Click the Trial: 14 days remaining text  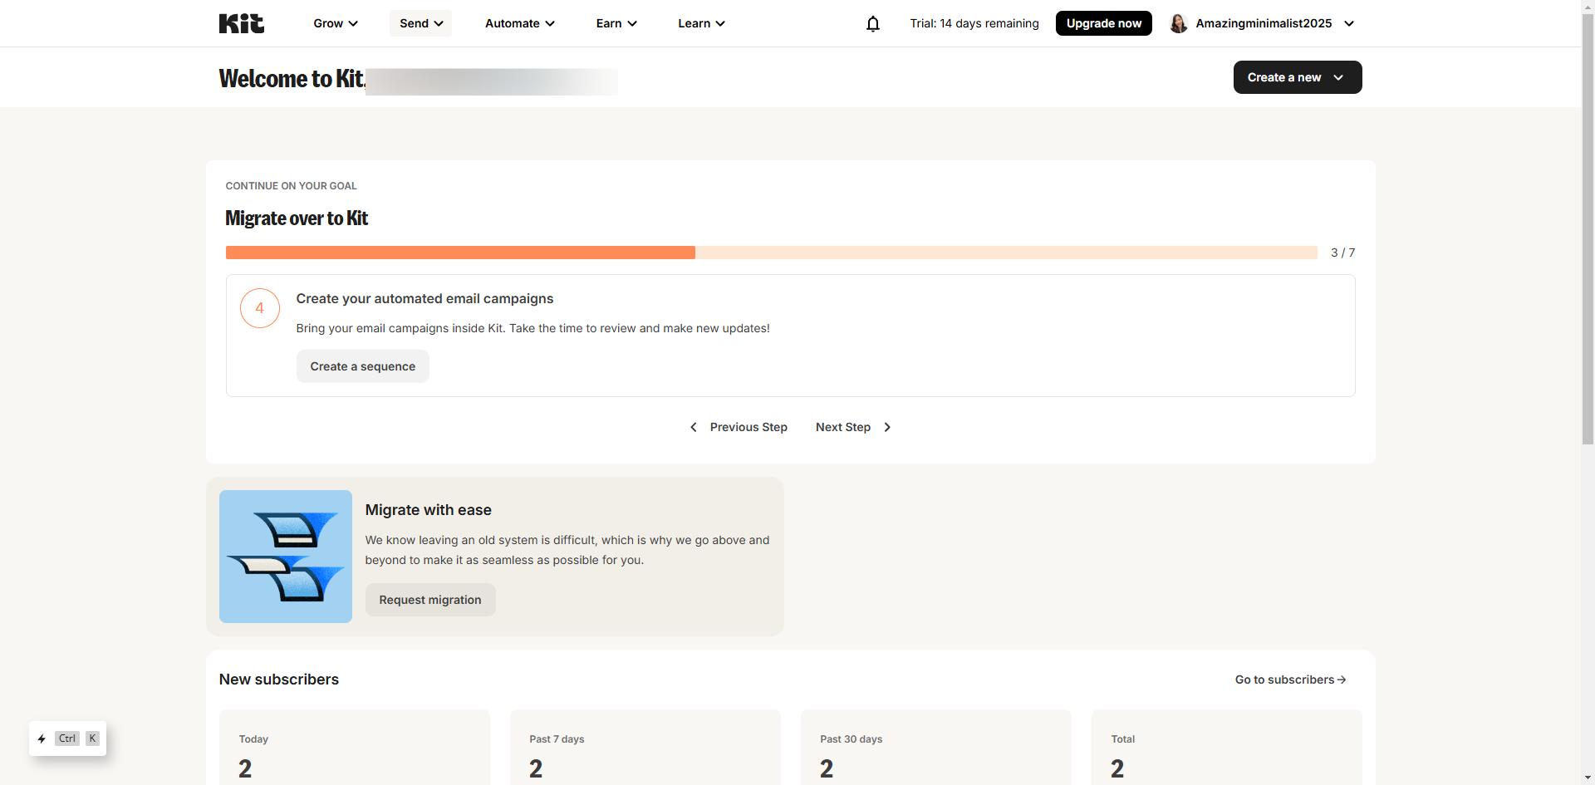[x=974, y=23]
